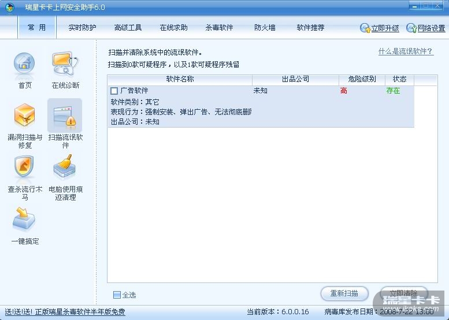Open the 首页 home icon
The width and height of the screenshot is (449, 320).
tap(24, 64)
